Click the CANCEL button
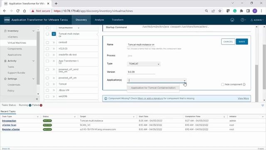Viewport: 266px width, 150px height. pos(228,42)
